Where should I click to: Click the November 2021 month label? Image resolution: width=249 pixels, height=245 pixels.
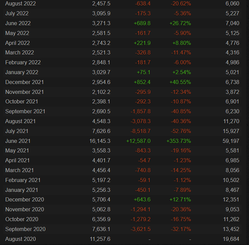[x=24, y=92]
